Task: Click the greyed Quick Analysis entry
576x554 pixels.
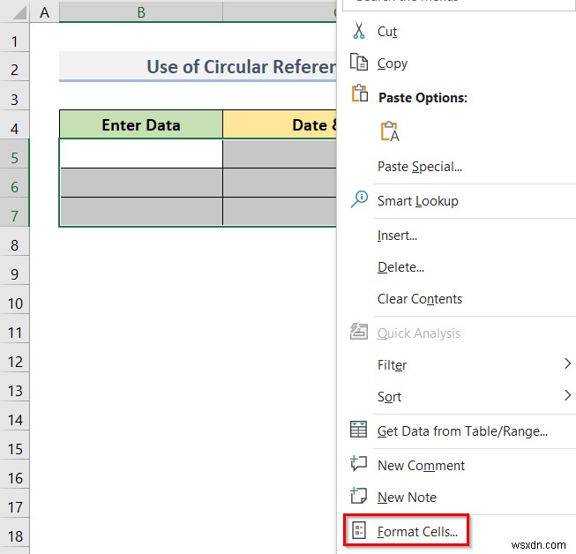Action: (x=419, y=333)
